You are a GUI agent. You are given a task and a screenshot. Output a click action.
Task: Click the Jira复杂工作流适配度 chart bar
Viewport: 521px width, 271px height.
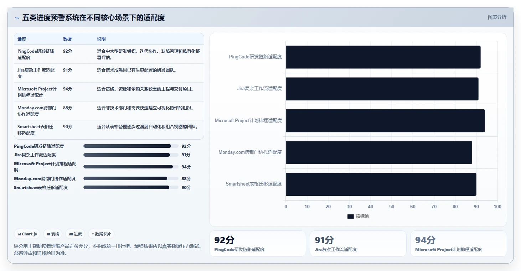pos(382,89)
